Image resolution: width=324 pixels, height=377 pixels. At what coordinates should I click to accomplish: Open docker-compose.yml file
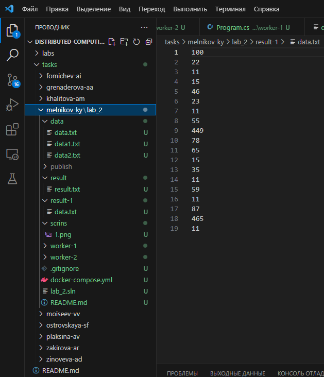pos(81,280)
